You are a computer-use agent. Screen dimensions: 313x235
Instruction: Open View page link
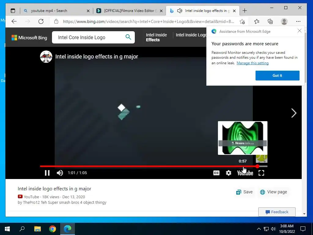[x=274, y=192]
